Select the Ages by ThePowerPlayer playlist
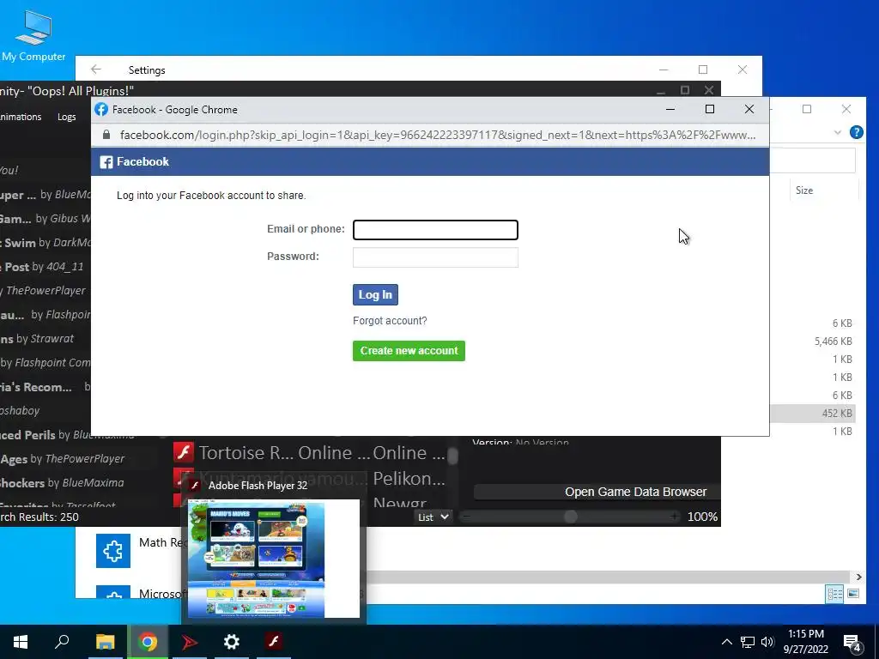The width and height of the screenshot is (879, 659). click(x=62, y=459)
